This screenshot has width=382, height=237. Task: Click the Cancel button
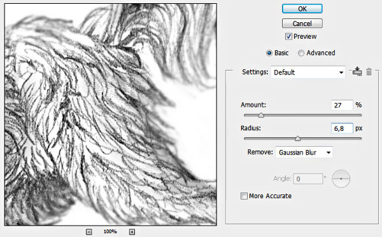[302, 24]
